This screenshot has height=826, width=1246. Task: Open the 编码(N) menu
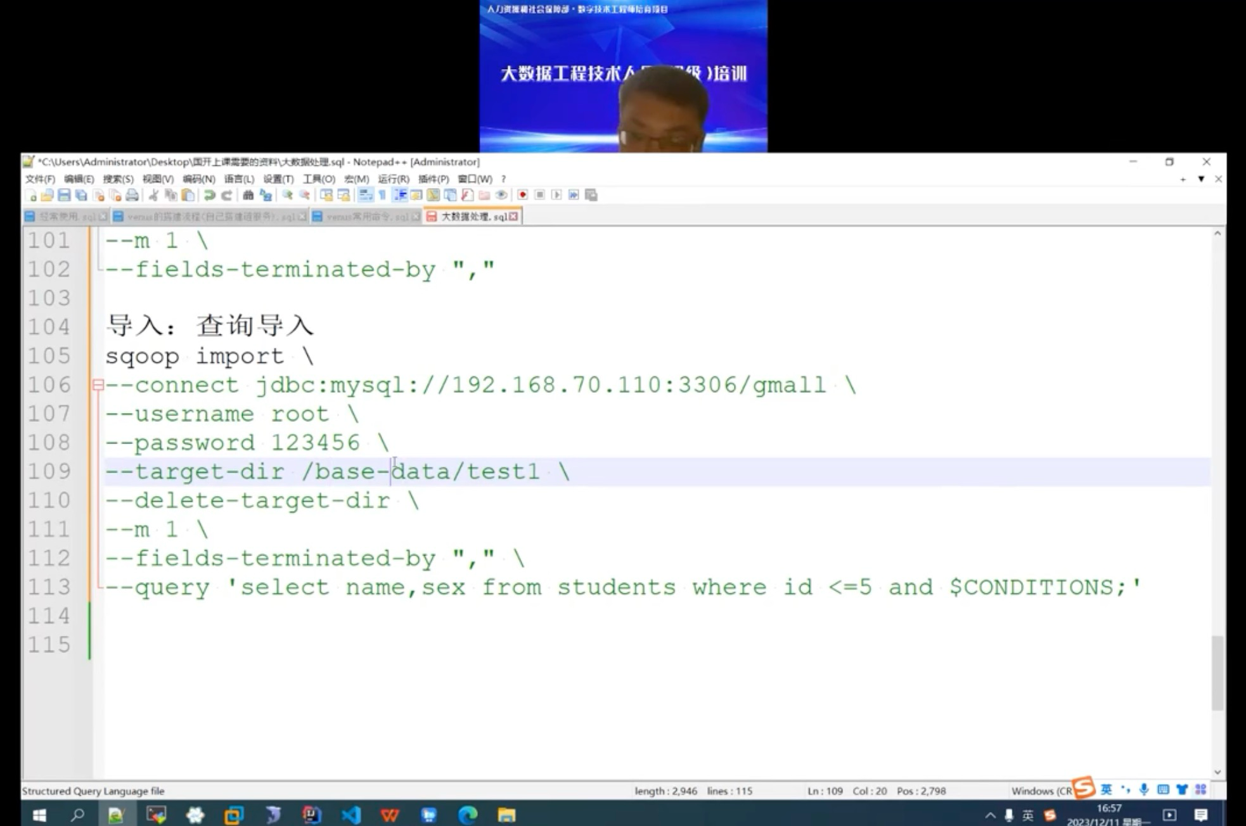point(198,179)
